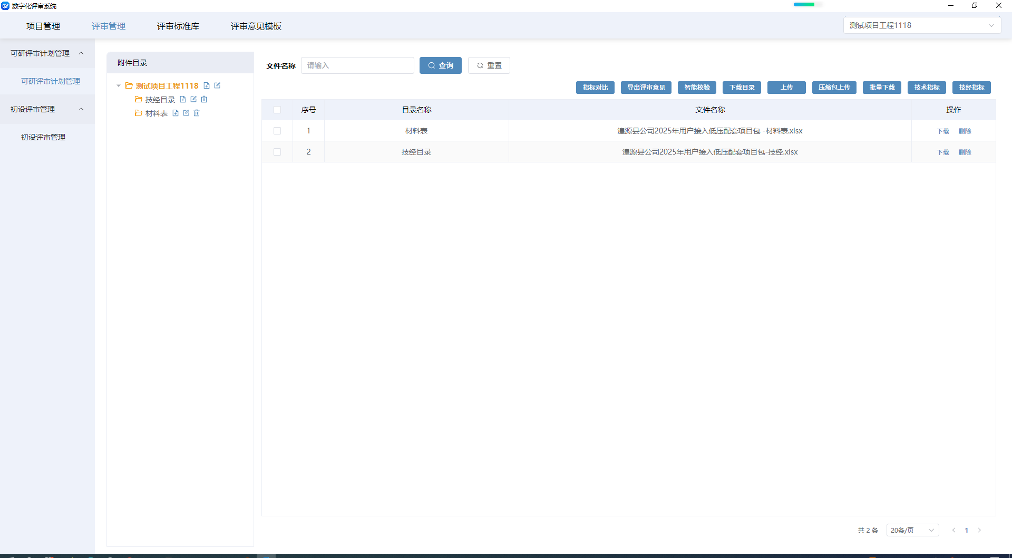Click the 材料表 cell in table row 1
The image size is (1012, 558).
coord(416,131)
